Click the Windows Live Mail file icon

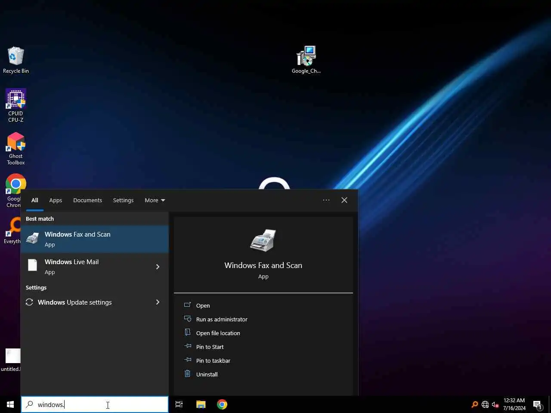click(x=33, y=265)
